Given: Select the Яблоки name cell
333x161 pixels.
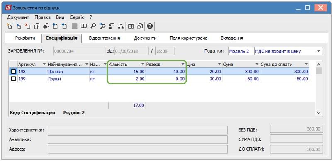Looking at the screenshot, I should pos(68,72).
